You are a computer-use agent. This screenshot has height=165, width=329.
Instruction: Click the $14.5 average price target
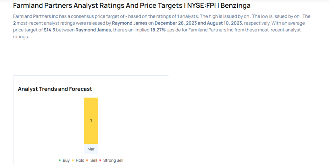(x=50, y=30)
